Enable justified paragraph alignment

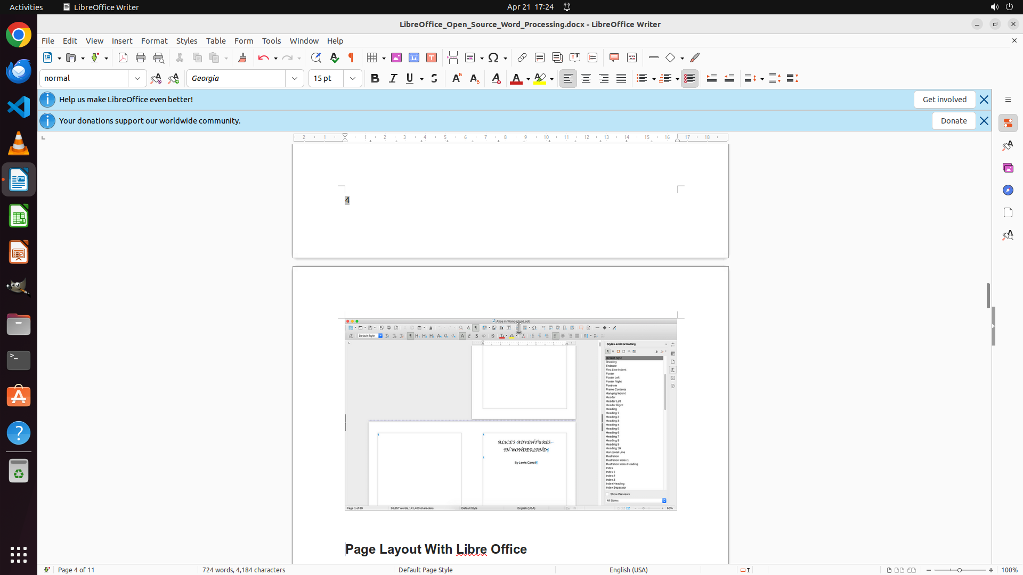[621, 78]
